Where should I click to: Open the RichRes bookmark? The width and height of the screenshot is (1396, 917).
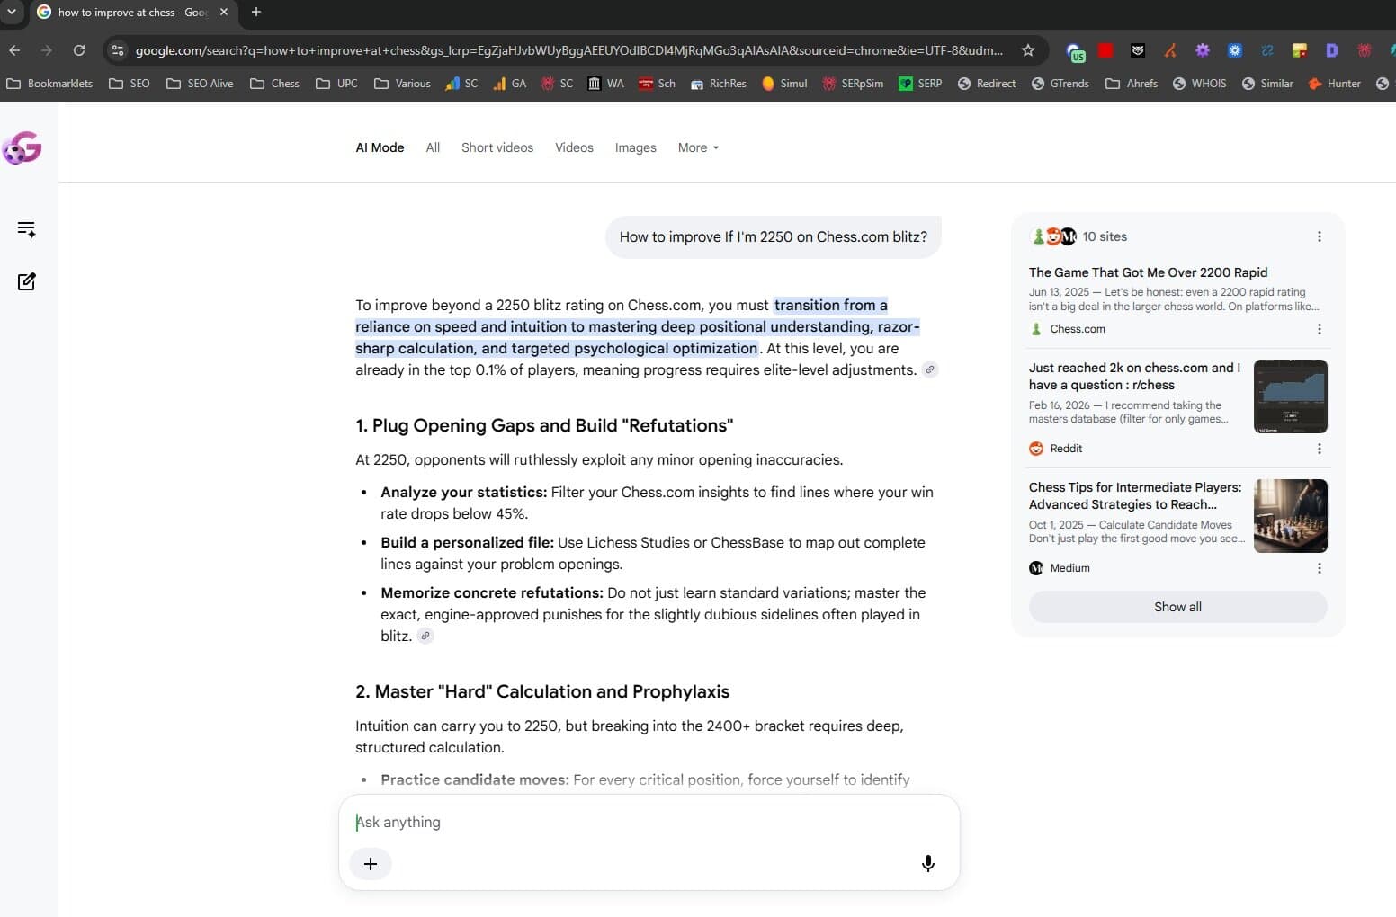pos(718,84)
